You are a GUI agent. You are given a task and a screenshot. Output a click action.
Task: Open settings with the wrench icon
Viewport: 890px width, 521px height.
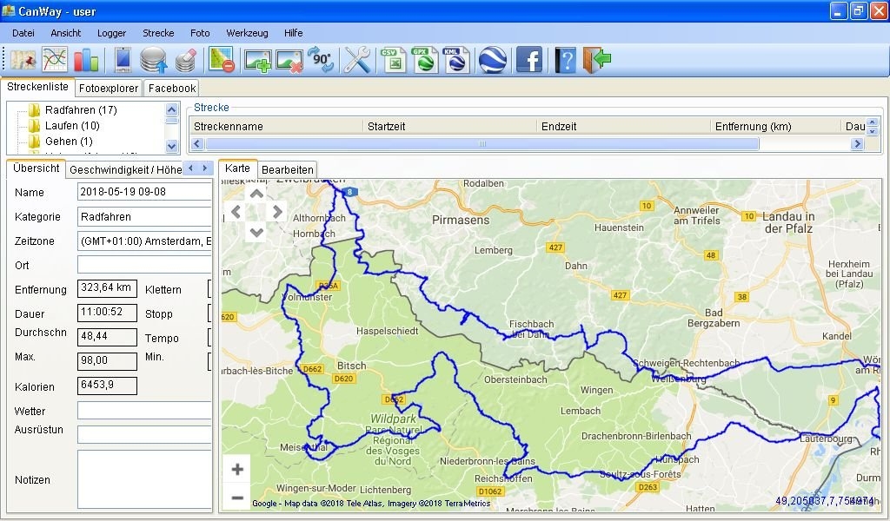click(x=357, y=60)
